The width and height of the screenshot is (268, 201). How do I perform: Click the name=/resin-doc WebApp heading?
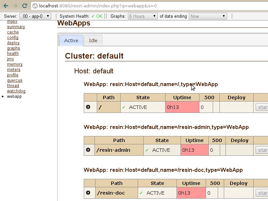coord(163,170)
